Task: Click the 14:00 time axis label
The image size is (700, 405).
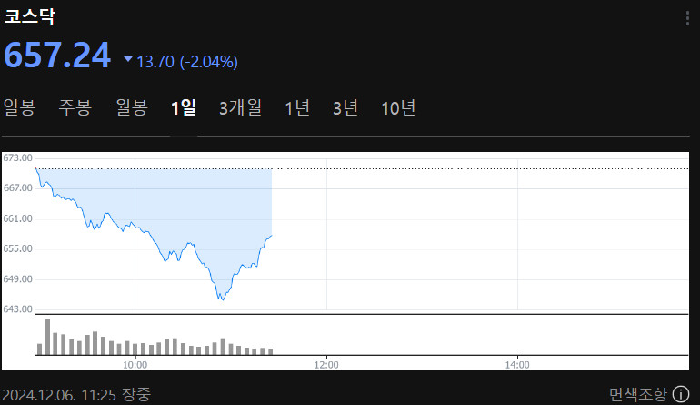Action: pyautogui.click(x=517, y=364)
